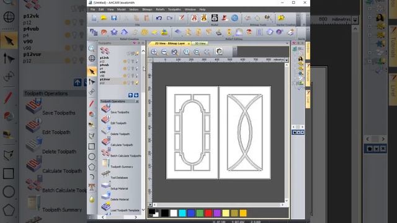The height and width of the screenshot is (223, 397).
Task: Select the arrow Select tool in left toolbar
Action: coord(92,72)
